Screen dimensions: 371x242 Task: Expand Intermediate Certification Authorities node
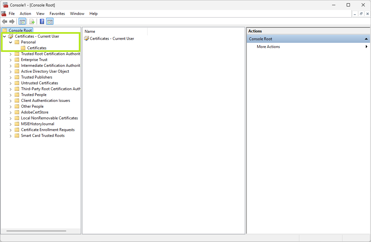pyautogui.click(x=11, y=66)
